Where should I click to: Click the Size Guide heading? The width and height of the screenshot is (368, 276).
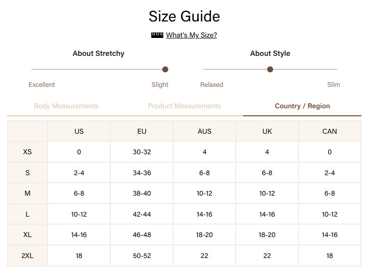[x=184, y=16]
